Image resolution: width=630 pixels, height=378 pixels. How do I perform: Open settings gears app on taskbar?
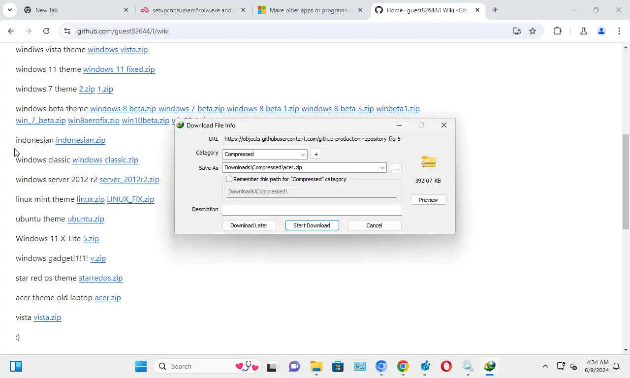coord(468,366)
